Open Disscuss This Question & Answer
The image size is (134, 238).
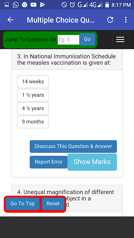[x=73, y=146]
